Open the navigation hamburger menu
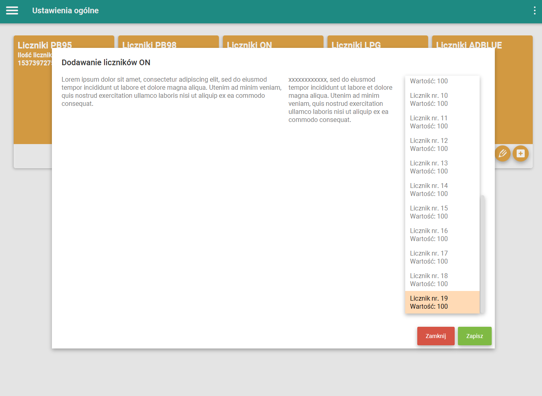 [12, 10]
